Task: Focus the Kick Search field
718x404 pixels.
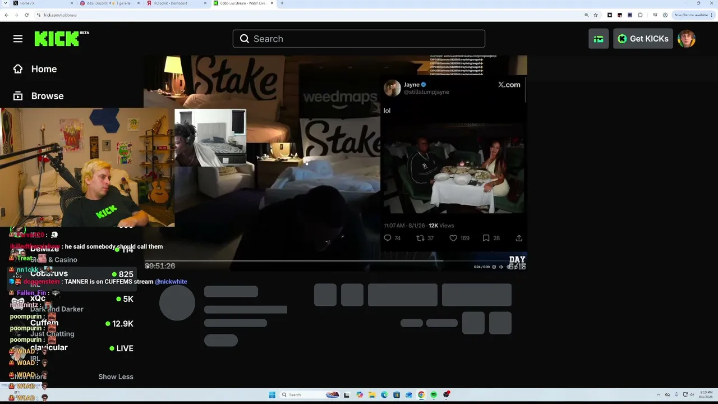Action: 359,39
